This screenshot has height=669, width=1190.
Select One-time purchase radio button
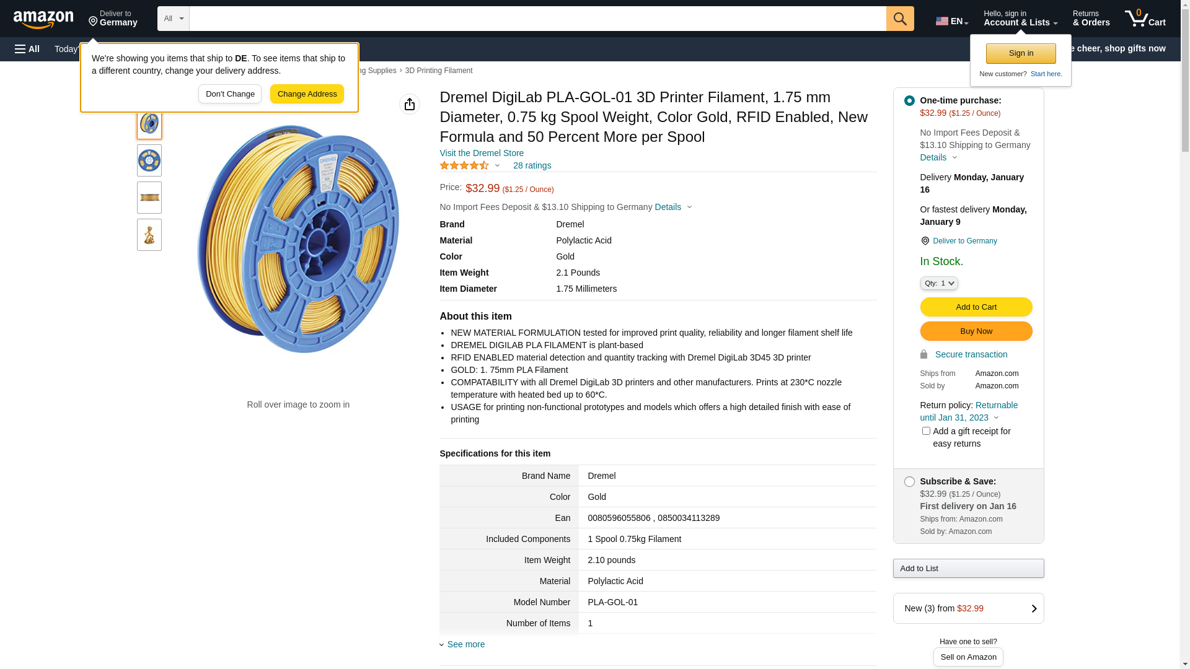[x=909, y=100]
